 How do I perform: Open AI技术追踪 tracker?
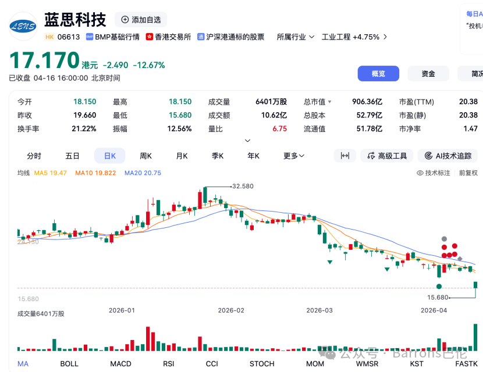pyautogui.click(x=449, y=156)
